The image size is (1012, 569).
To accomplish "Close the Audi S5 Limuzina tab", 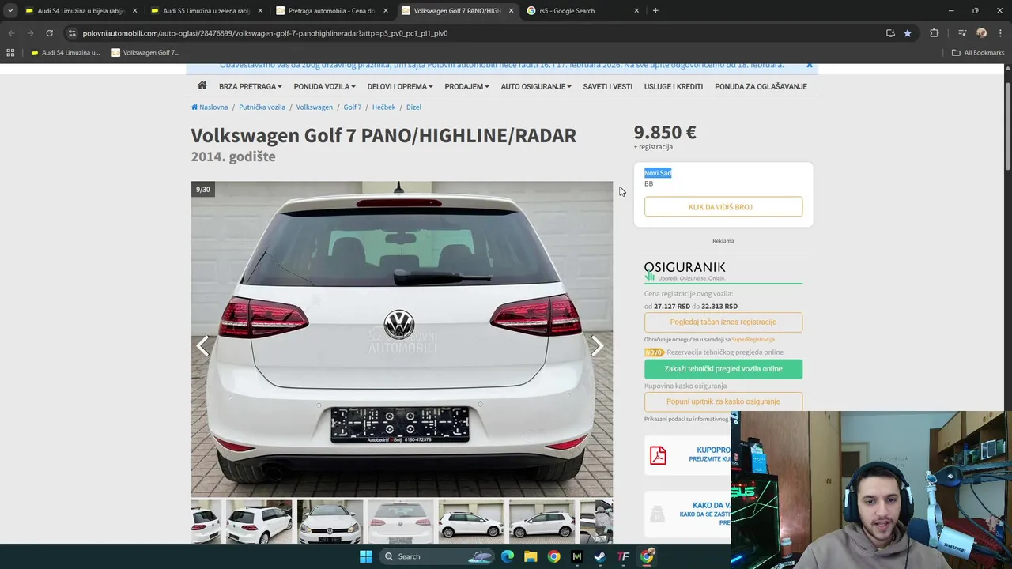I will (x=260, y=11).
